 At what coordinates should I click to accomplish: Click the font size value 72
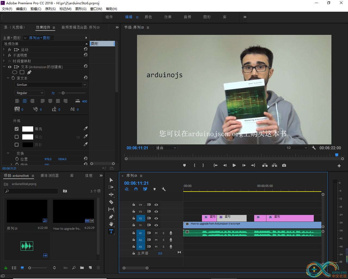[53, 93]
